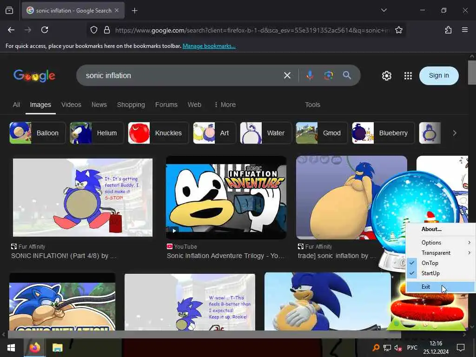
Task: Open network status tray icon
Action: click(x=387, y=348)
